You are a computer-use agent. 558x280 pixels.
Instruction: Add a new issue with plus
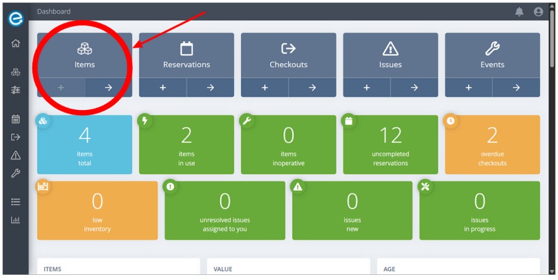click(x=366, y=87)
